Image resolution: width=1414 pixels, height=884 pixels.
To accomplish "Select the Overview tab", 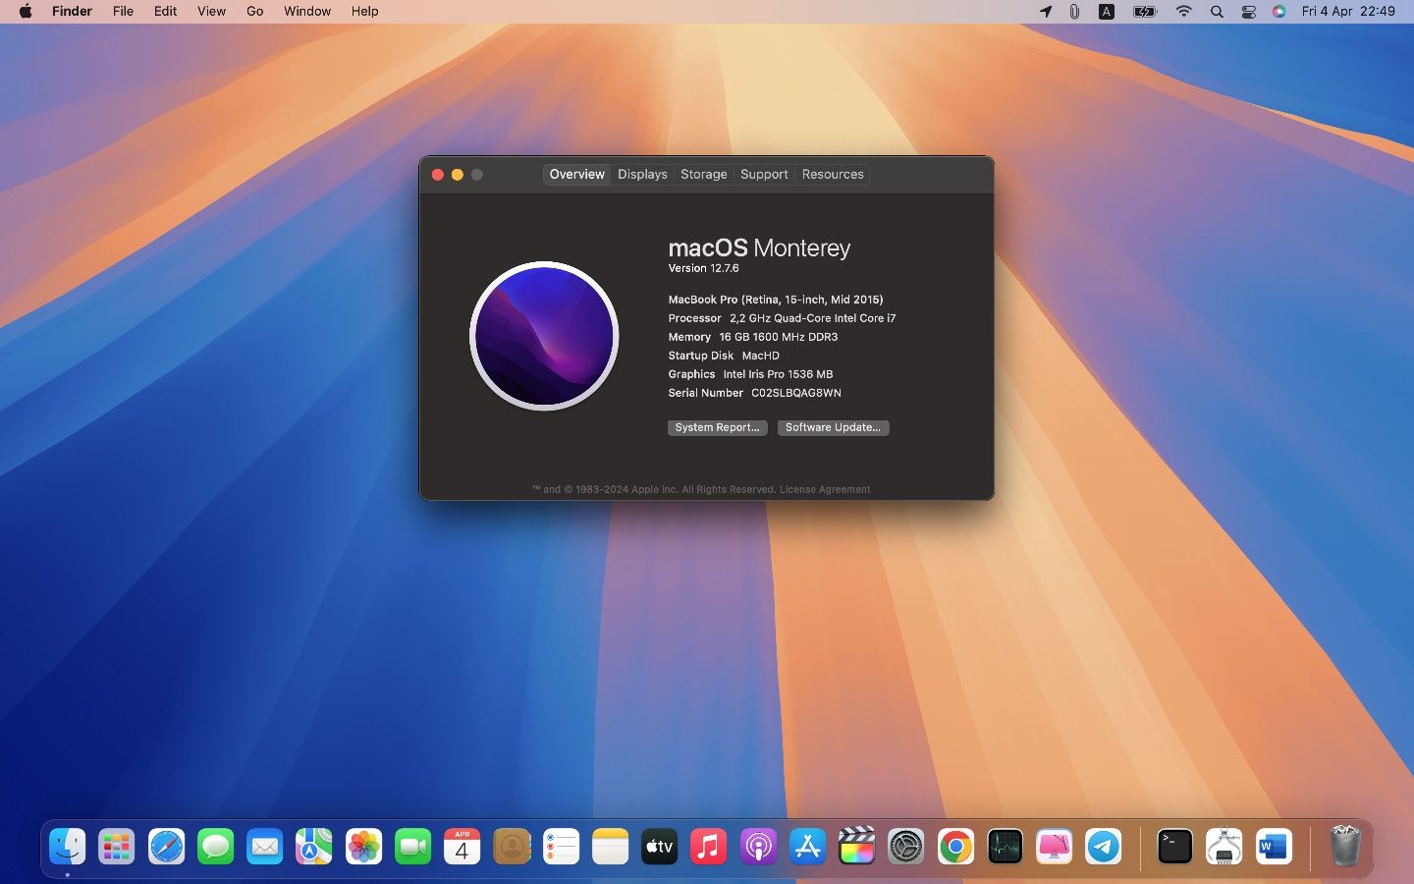I will pyautogui.click(x=577, y=174).
